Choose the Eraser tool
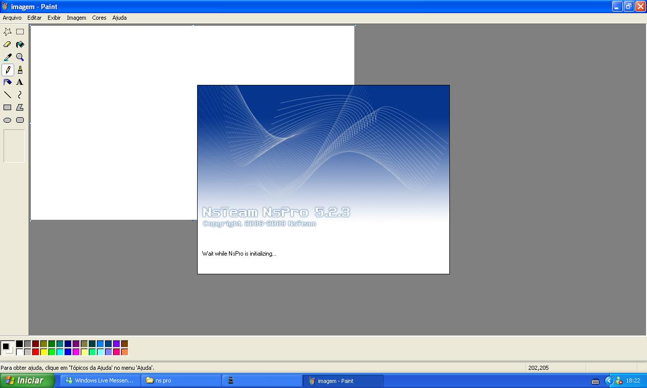This screenshot has width=647, height=388. pyautogui.click(x=8, y=44)
